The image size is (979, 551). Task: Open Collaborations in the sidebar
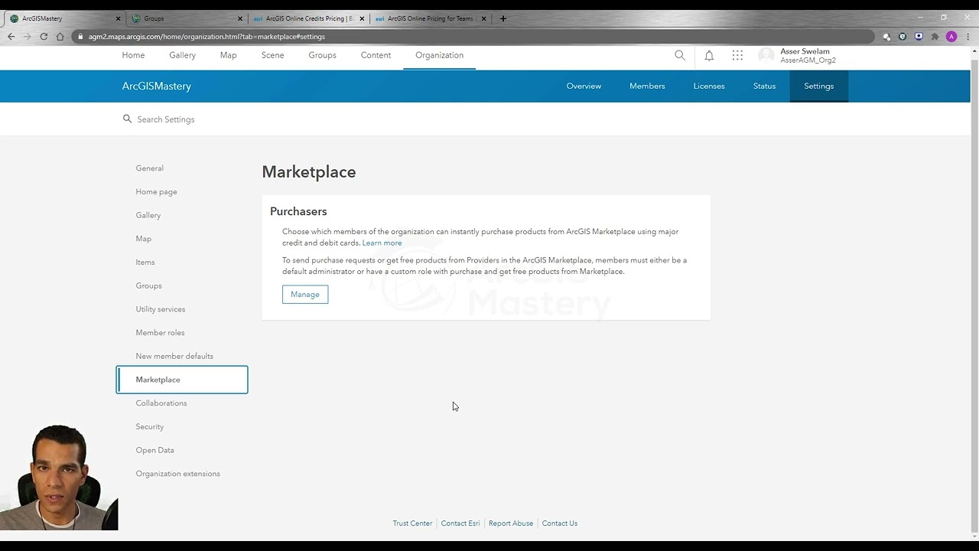point(161,403)
